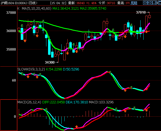Click the [15:04:32] timestamp
The width and height of the screenshot is (161, 131).
coord(58,3)
